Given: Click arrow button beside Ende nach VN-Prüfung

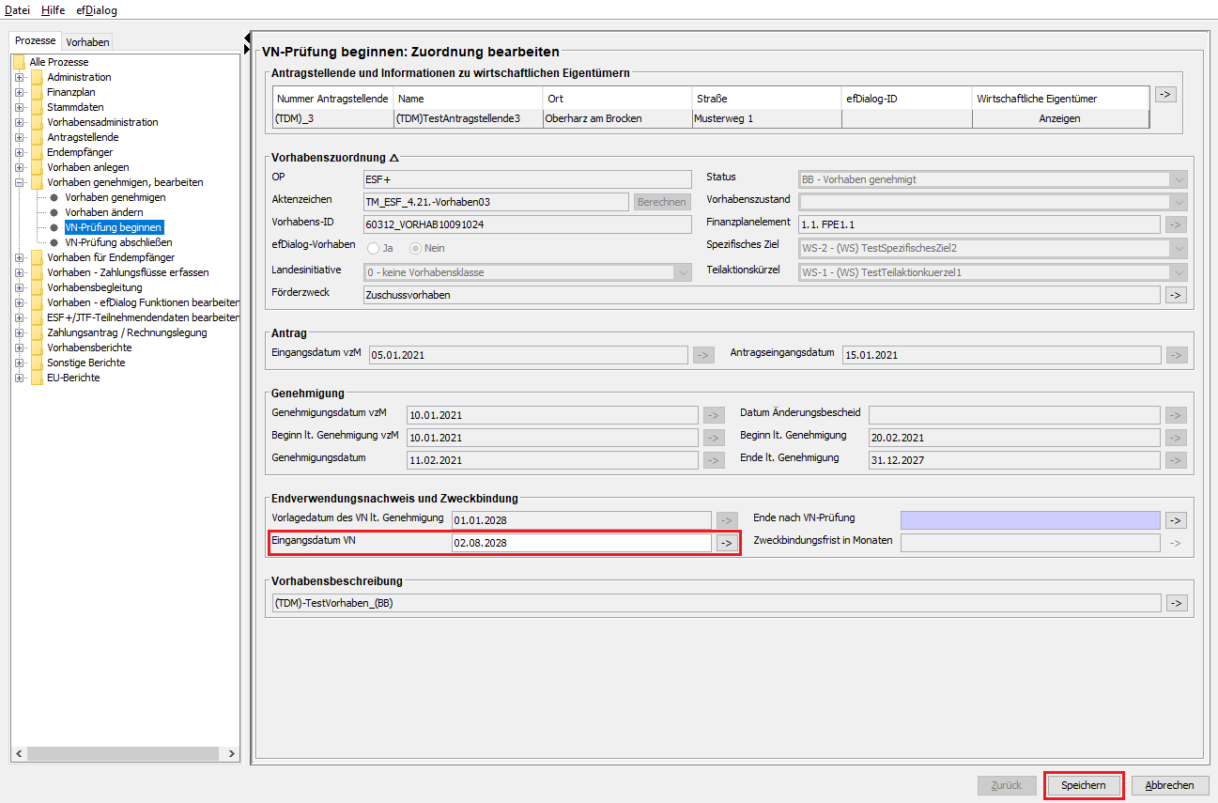Looking at the screenshot, I should click(1176, 520).
